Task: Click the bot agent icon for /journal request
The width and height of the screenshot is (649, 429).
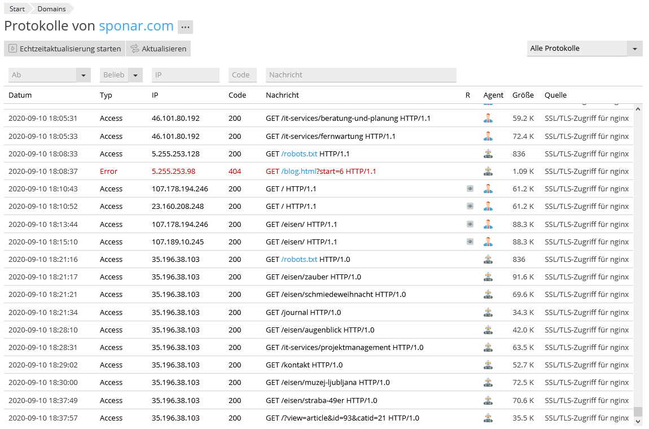Action: 488,312
